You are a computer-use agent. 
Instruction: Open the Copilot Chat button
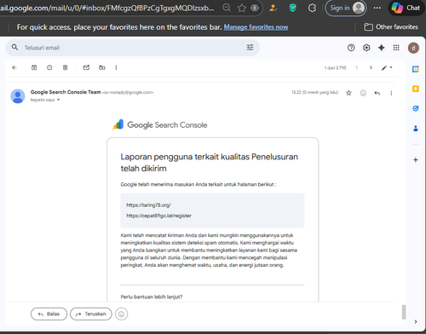406,8
